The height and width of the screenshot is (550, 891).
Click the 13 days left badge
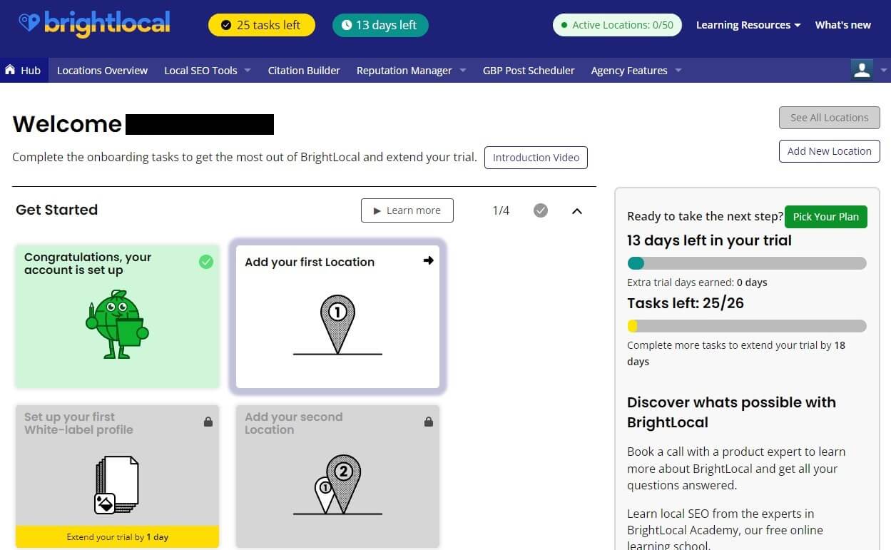pyautogui.click(x=380, y=25)
